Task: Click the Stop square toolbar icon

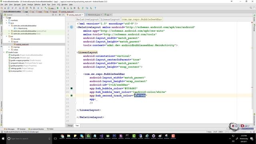Action: (74, 8)
